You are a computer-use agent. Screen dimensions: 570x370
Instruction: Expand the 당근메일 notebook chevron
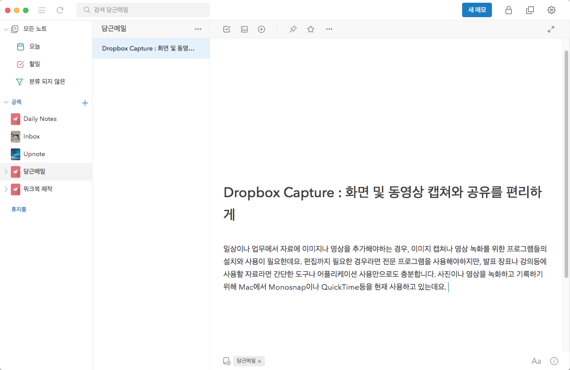[6, 171]
